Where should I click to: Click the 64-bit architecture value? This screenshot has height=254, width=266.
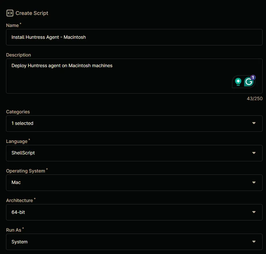click(18, 212)
